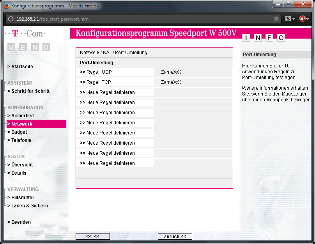Open the search engine dropdown arrow
Image resolution: width=315 pixels, height=244 pixels.
[294, 19]
